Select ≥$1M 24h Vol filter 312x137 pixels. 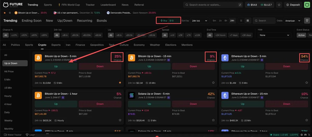pyautogui.click(x=98, y=35)
